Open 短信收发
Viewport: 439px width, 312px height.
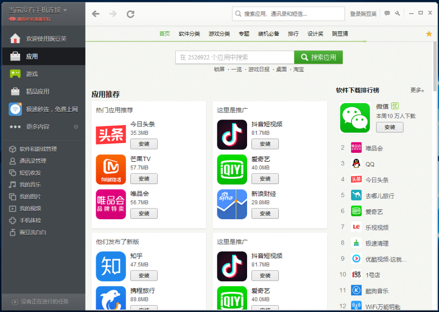coord(25,173)
